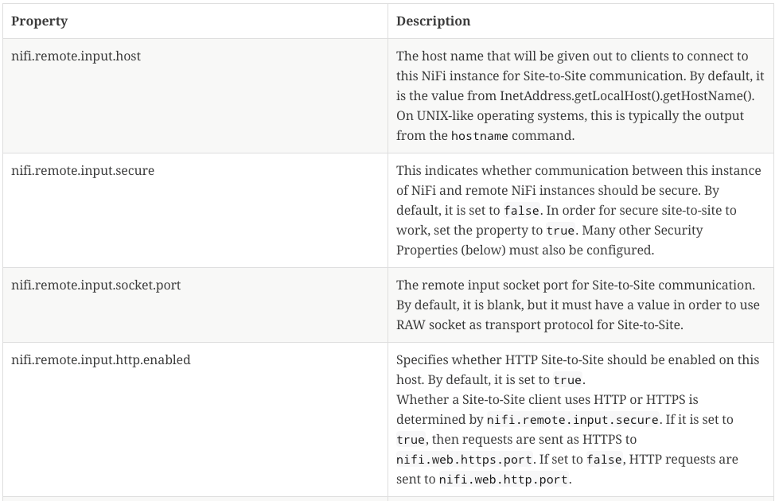Image resolution: width=779 pixels, height=501 pixels.
Task: Click "false" code in the input.secure description
Action: coord(521,212)
